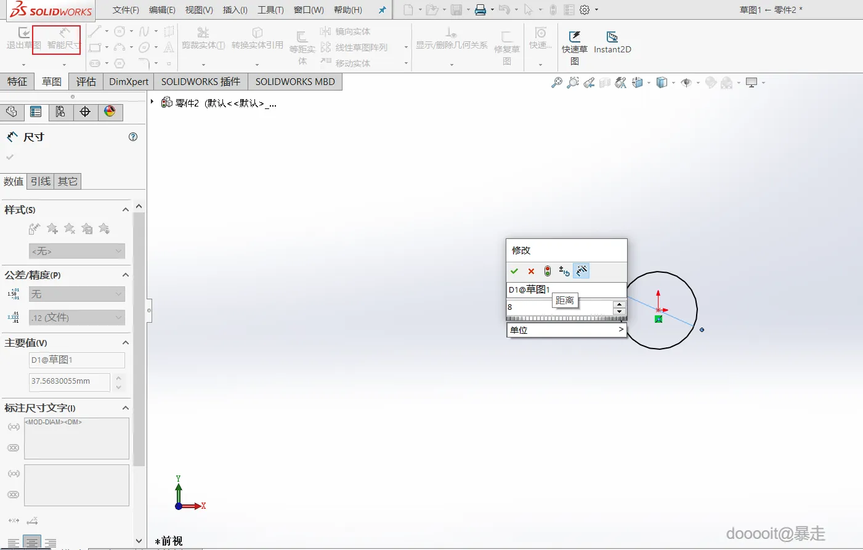The height and width of the screenshot is (550, 863).
Task: Switch to the 引线 tab
Action: (x=41, y=181)
